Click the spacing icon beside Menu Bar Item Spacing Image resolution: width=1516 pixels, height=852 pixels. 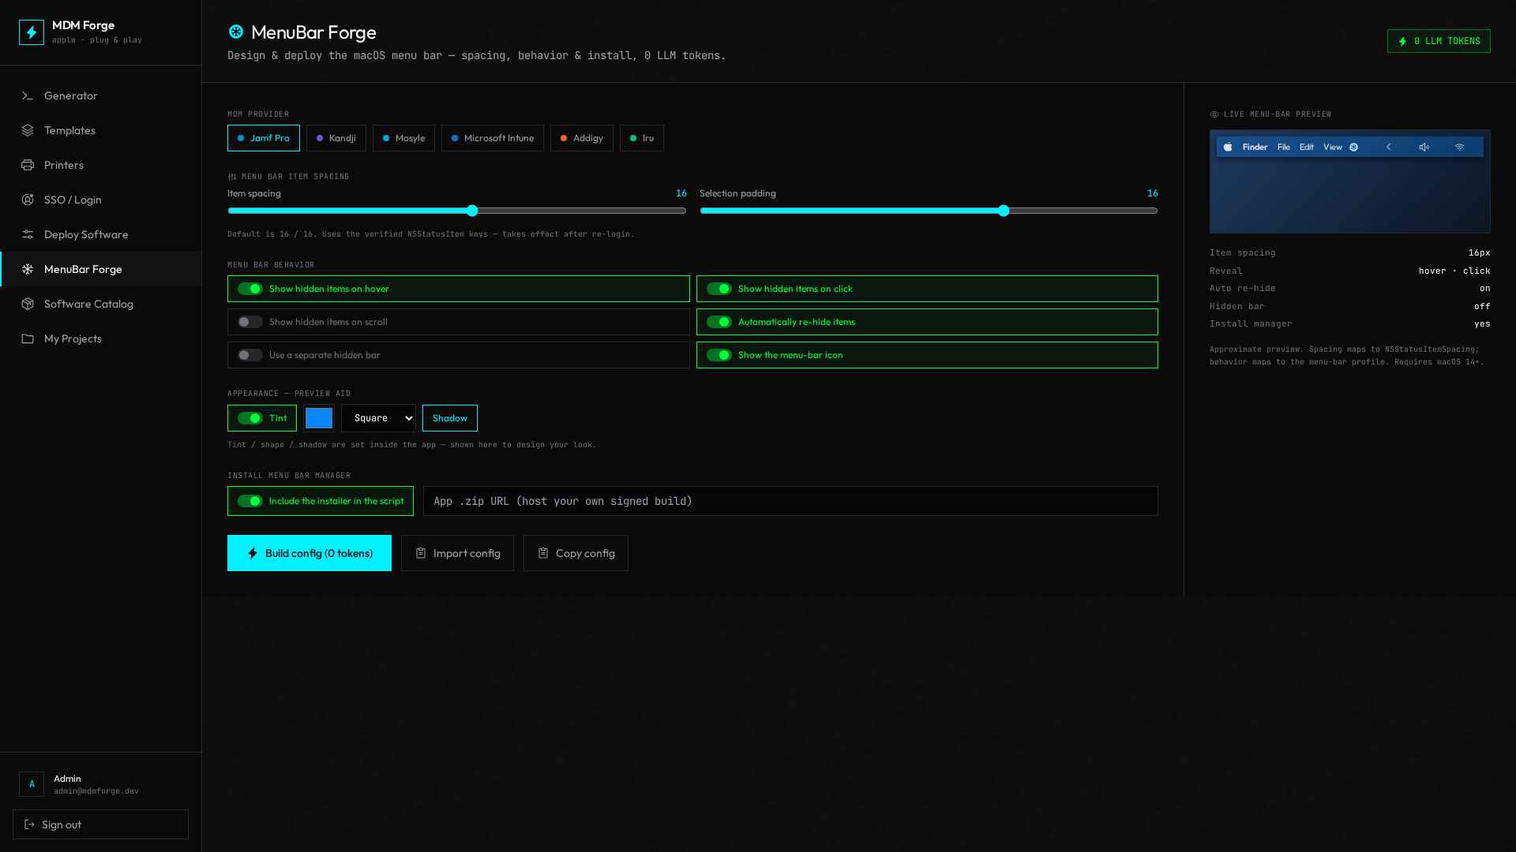pos(232,177)
